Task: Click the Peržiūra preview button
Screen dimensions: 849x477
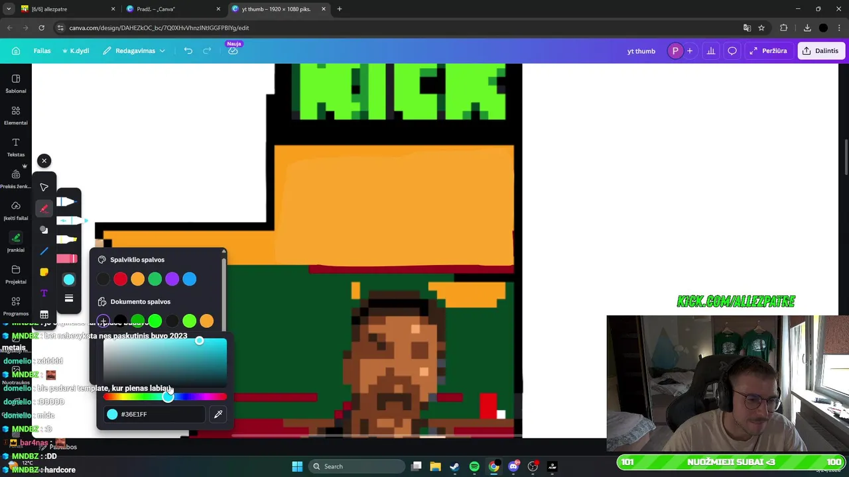Action: tap(768, 51)
